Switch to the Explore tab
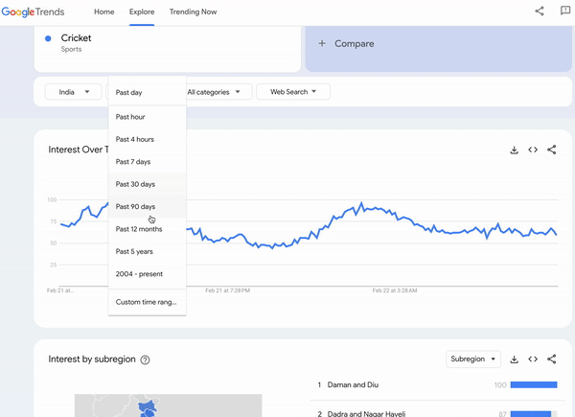This screenshot has height=417, width=575. (142, 12)
